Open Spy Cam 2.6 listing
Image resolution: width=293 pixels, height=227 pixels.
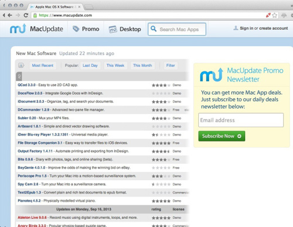28,184
